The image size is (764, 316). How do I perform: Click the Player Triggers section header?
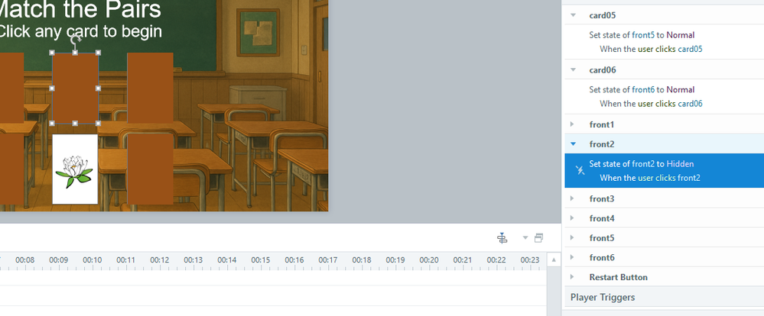602,297
